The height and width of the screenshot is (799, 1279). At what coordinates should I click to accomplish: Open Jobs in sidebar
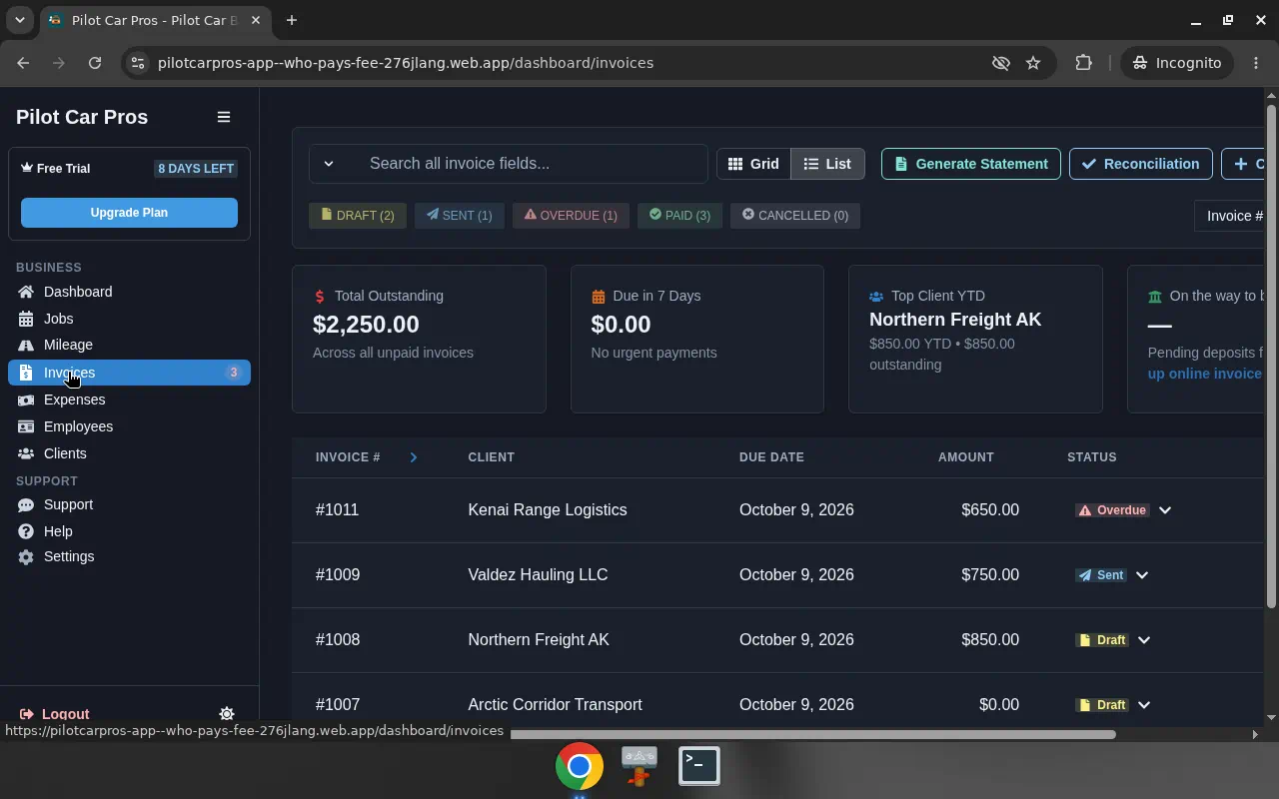coord(129,319)
